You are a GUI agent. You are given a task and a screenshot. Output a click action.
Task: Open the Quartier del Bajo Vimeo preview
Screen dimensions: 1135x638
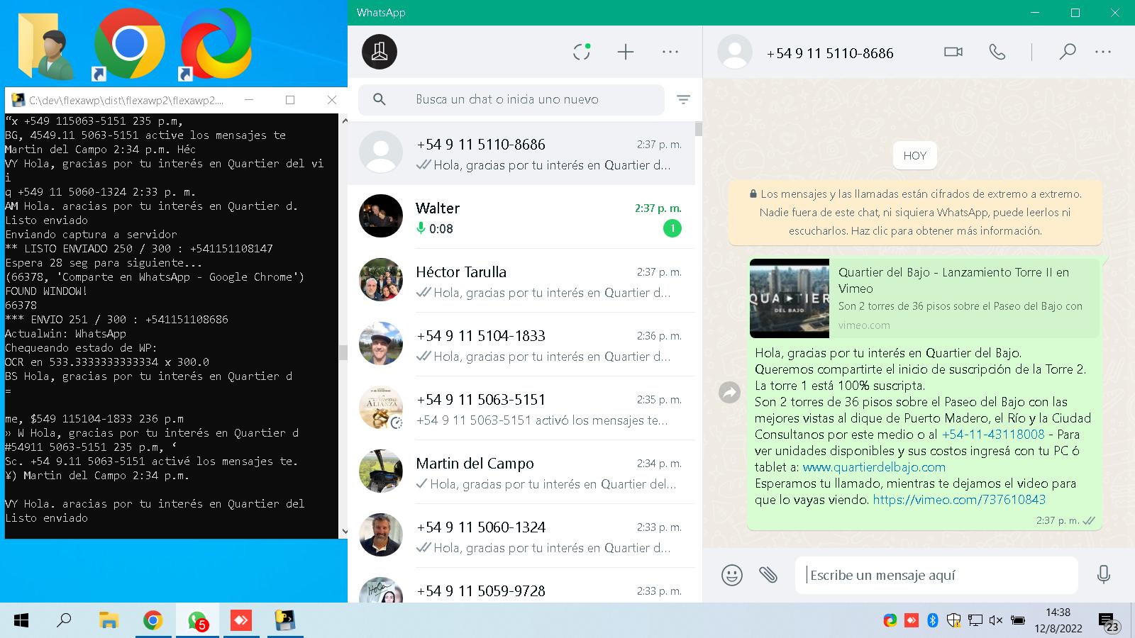pyautogui.click(x=924, y=298)
